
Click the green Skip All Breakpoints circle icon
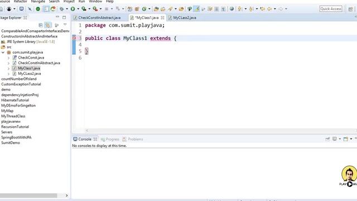(x=38, y=9)
